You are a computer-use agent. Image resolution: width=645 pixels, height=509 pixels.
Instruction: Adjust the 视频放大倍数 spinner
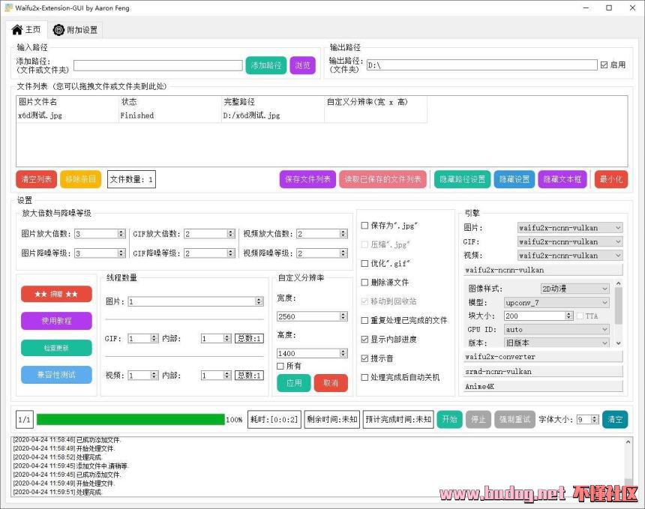[x=322, y=234]
